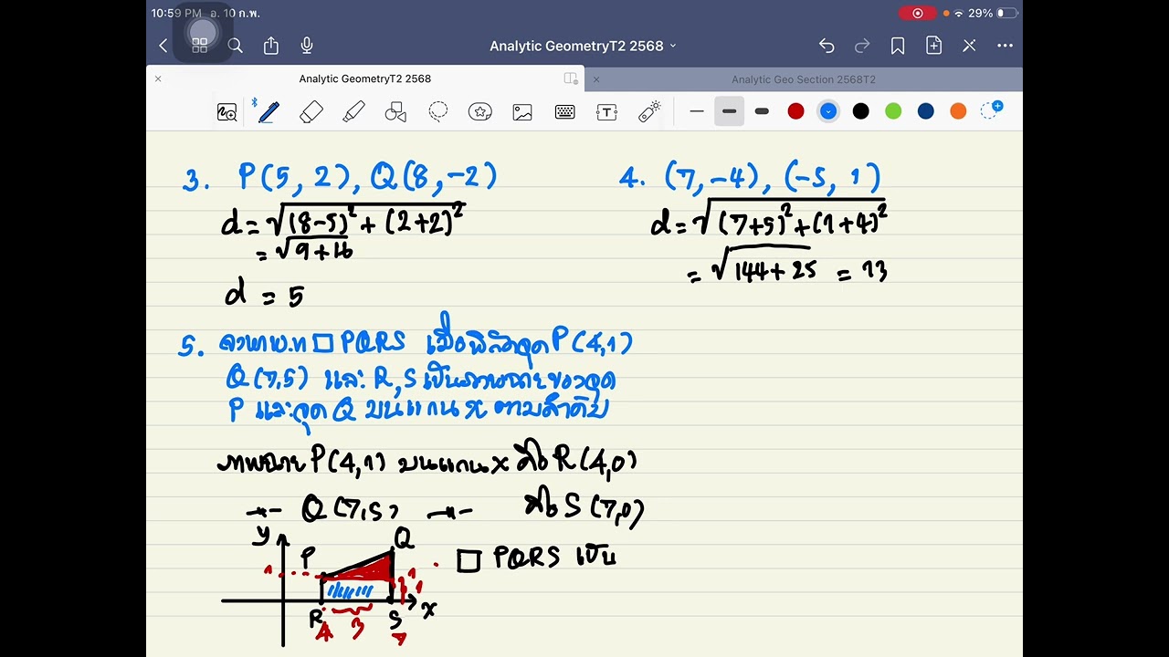Open the page thumbnails grid view

[x=199, y=46]
